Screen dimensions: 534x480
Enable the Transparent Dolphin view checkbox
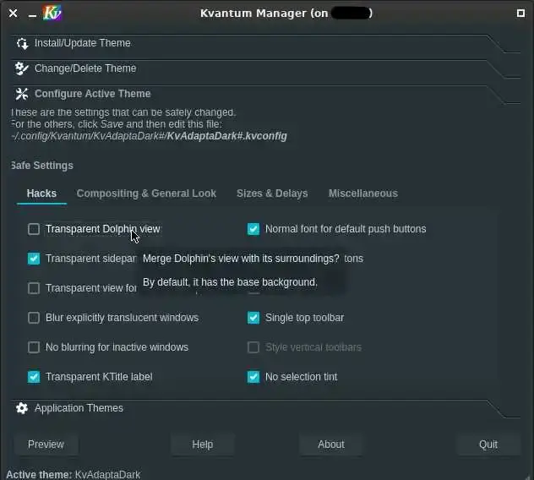point(34,229)
